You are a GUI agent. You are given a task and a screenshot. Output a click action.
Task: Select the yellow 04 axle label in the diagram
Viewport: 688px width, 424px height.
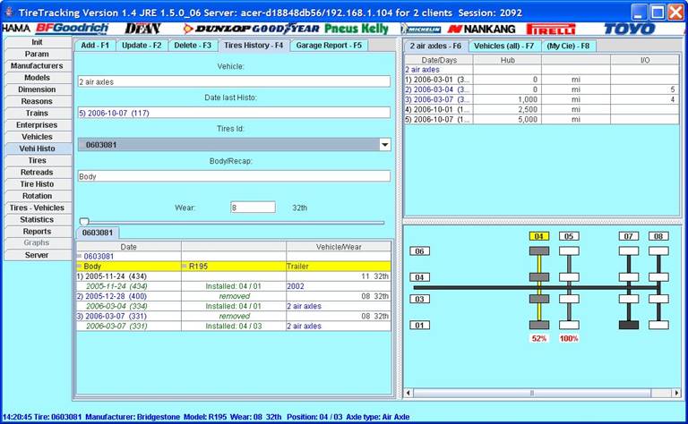coord(538,236)
